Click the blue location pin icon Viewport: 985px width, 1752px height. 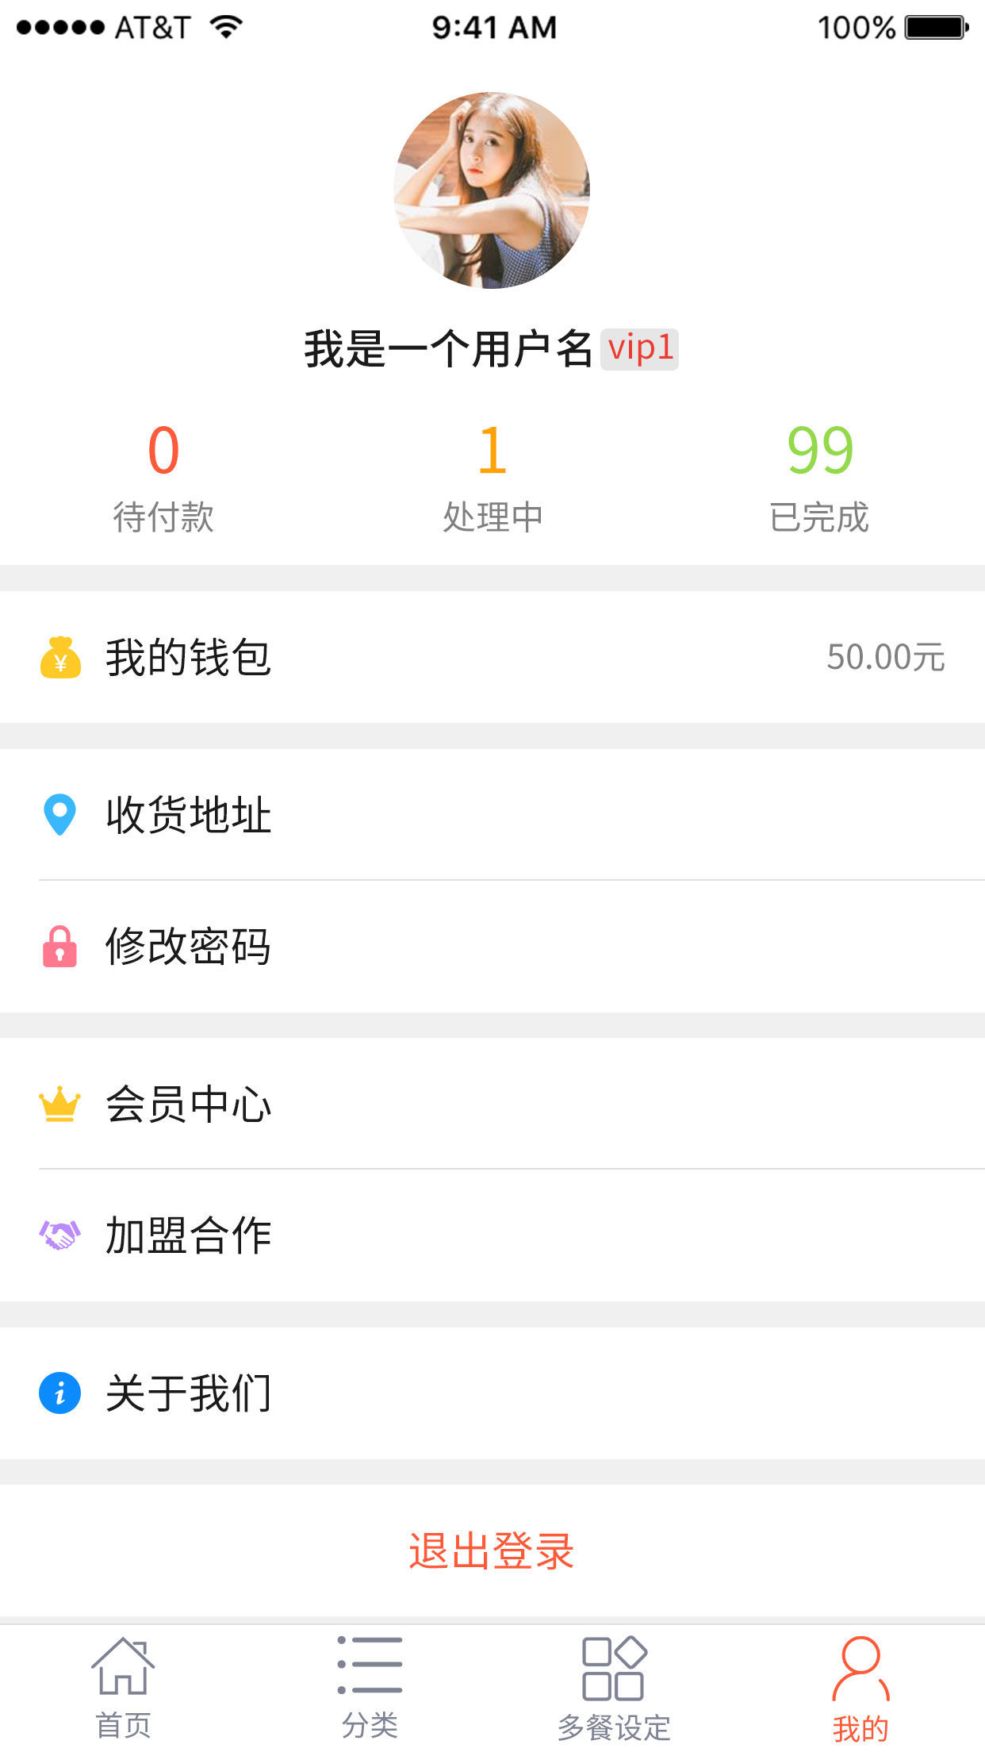tap(59, 814)
